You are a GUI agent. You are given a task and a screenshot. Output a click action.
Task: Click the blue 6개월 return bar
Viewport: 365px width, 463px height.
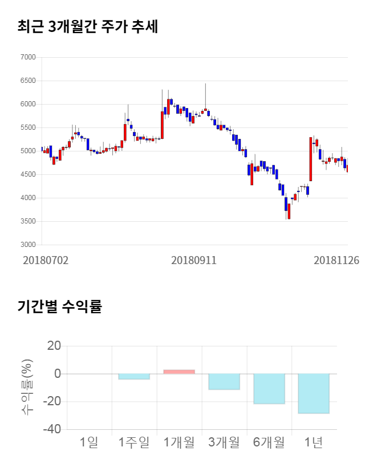(269, 389)
